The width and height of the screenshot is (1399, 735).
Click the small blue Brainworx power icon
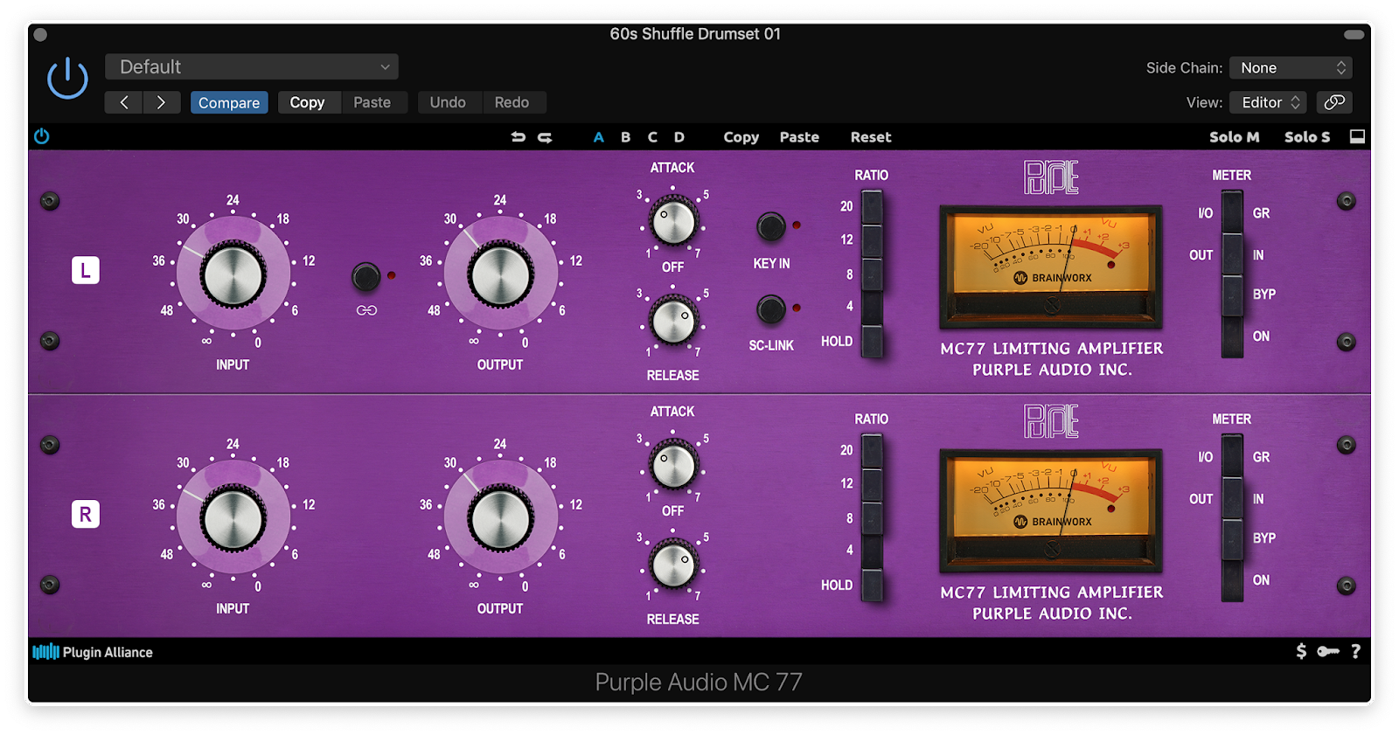tap(41, 136)
